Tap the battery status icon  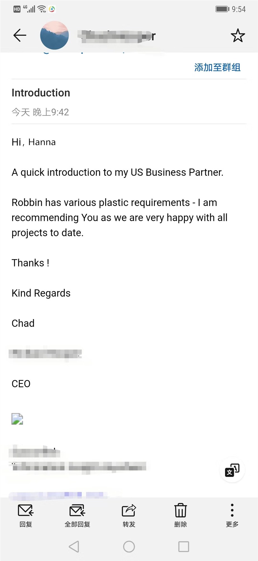pos(222,9)
